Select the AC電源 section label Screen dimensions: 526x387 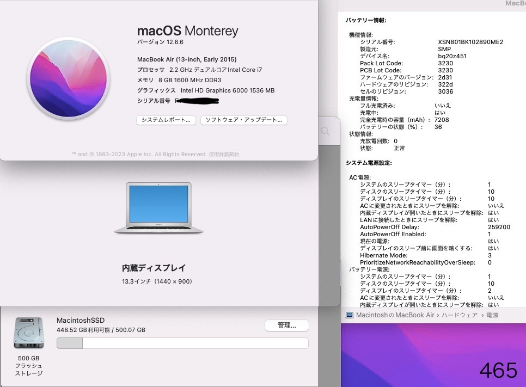(x=360, y=177)
